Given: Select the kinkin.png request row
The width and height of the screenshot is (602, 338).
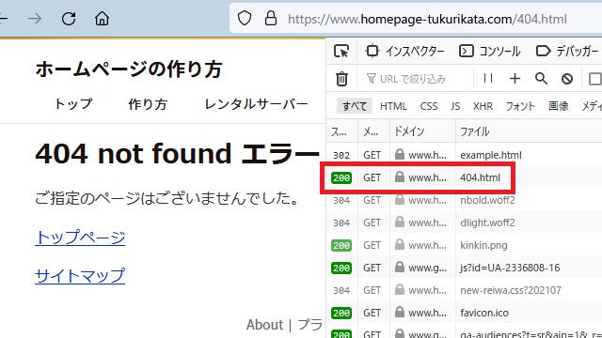Looking at the screenshot, I should (x=464, y=245).
